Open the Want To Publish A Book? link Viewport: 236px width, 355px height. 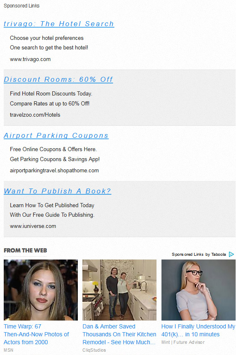[58, 191]
